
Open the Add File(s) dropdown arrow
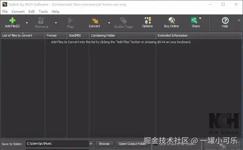click(x=27, y=23)
